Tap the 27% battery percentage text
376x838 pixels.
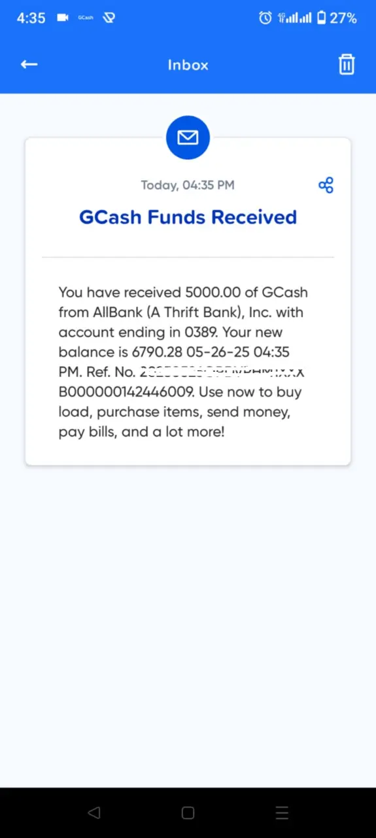(x=343, y=18)
